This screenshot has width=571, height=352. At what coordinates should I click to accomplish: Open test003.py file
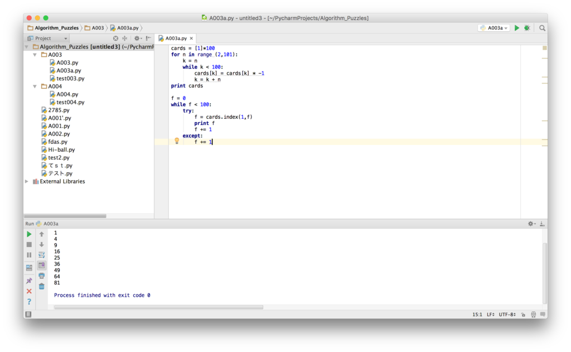[x=67, y=78]
